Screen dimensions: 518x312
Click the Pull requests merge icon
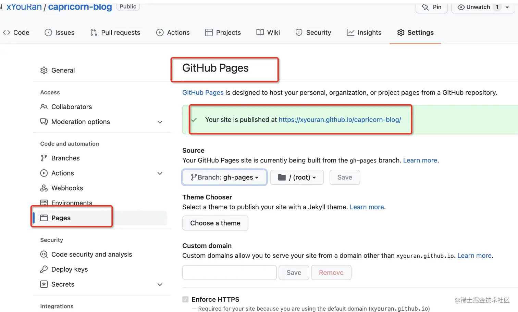click(94, 32)
